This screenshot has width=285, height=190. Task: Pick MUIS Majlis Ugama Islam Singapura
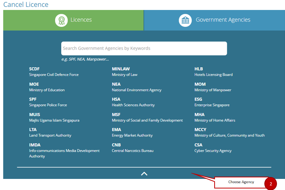(x=54, y=117)
